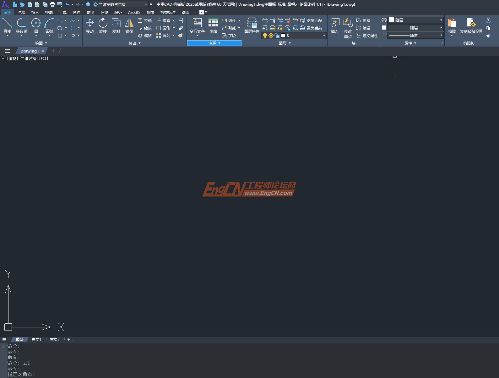Click the undo arrow icon
The width and height of the screenshot is (499, 378).
pos(67,4)
